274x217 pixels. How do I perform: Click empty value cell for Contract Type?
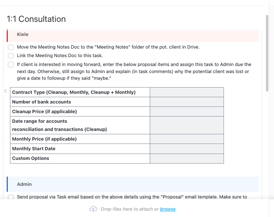coord(187,92)
